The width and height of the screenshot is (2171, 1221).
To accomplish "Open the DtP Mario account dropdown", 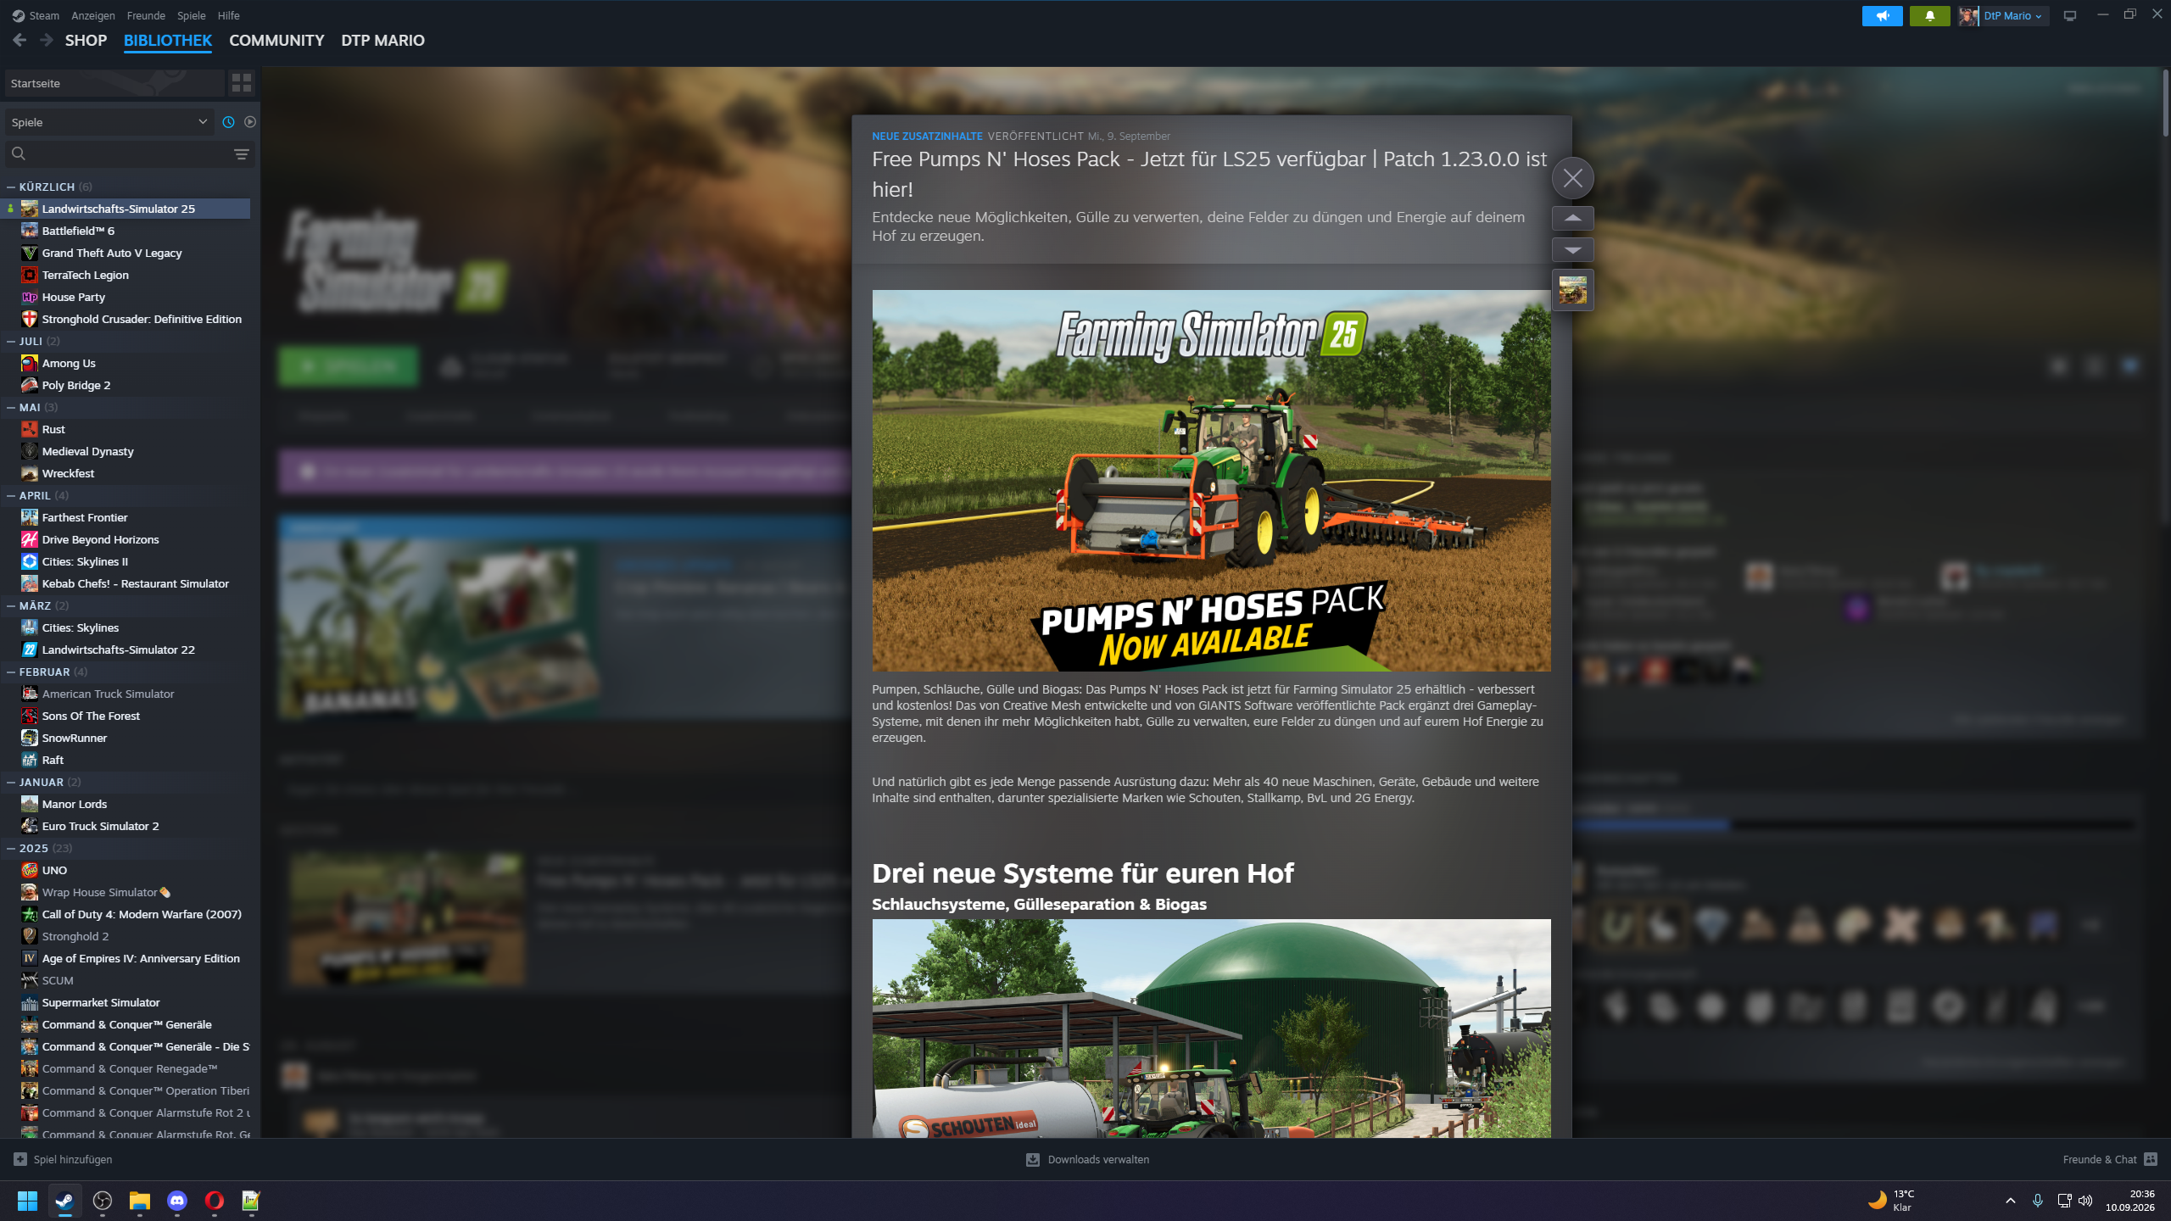I will click(2003, 16).
